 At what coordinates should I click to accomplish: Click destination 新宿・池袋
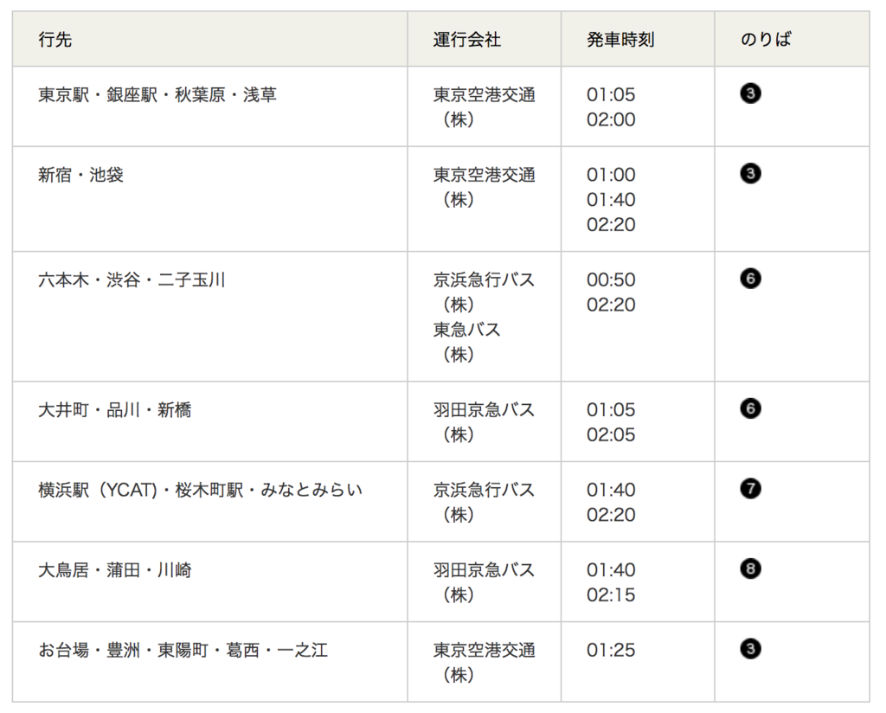pos(80,175)
